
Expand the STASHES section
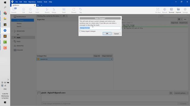pos(12,50)
